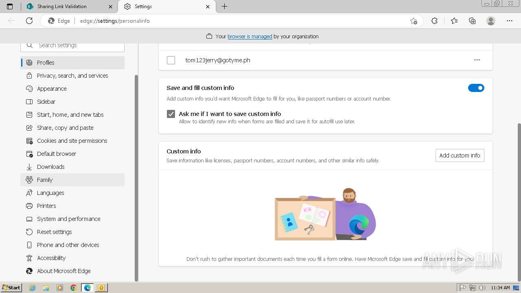Viewport: 521px width, 293px height.
Task: Open the Extensions menu
Action: (434, 21)
